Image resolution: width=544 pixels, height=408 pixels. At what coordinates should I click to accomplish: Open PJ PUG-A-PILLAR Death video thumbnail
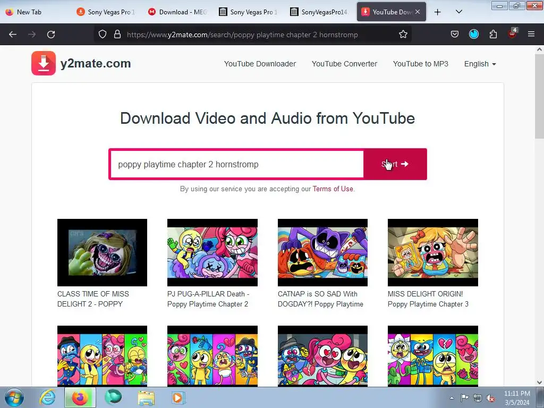click(212, 252)
